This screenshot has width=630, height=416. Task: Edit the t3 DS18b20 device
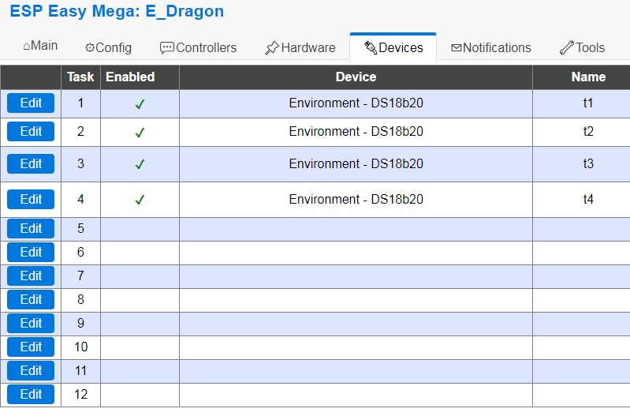point(31,163)
